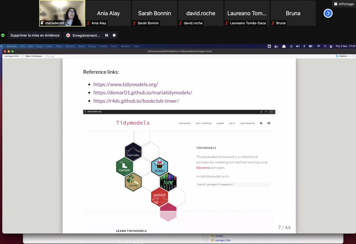This screenshot has height=244, width=356.
Task: Select Bruna participant tile
Action: (x=293, y=13)
